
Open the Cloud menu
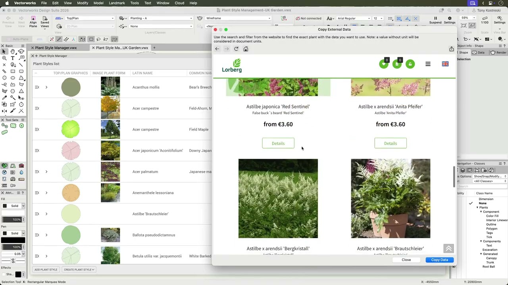click(179, 3)
